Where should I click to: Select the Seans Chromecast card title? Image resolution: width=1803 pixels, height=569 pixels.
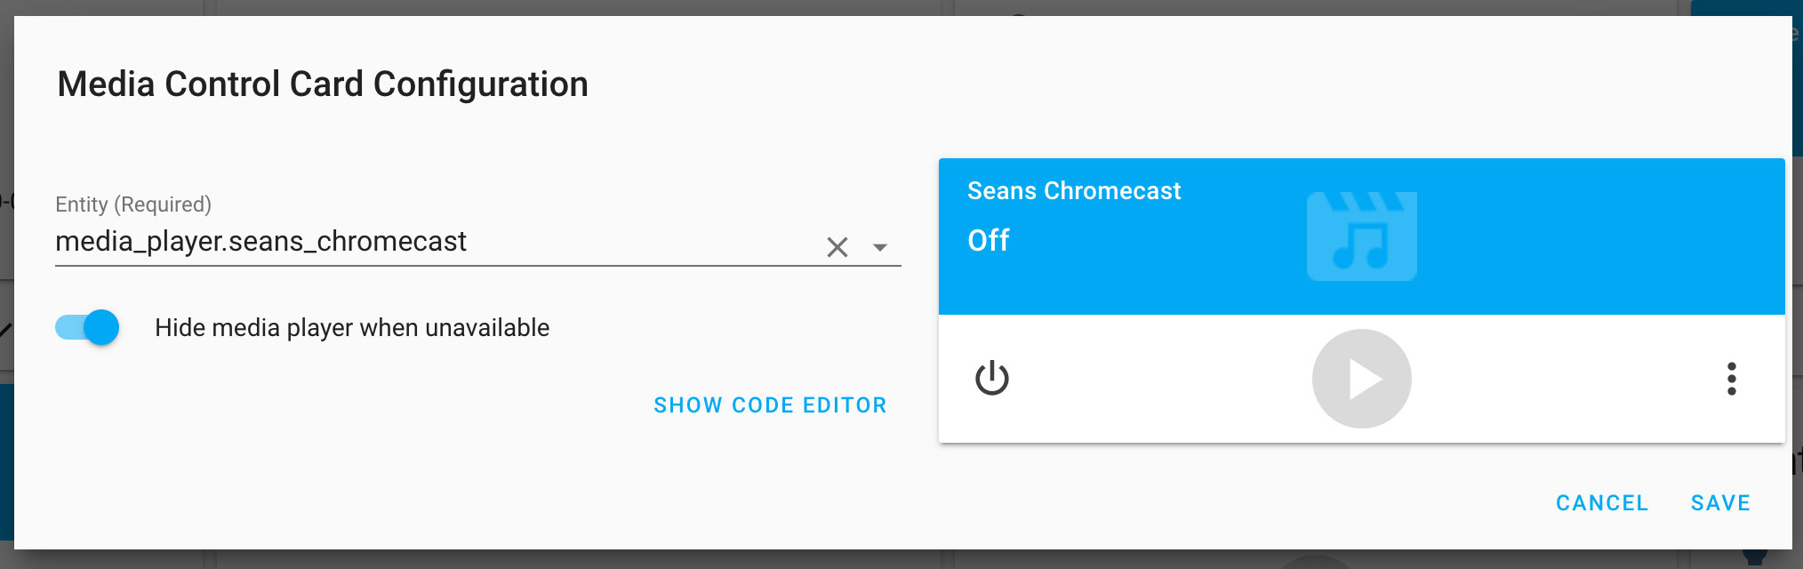pyautogui.click(x=1075, y=190)
